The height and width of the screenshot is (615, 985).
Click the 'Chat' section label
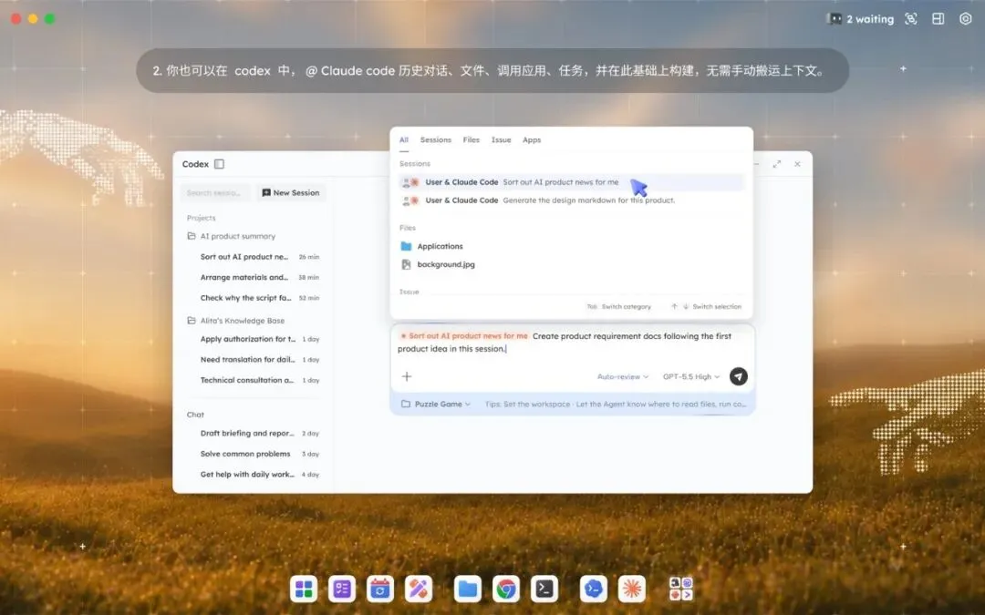195,415
